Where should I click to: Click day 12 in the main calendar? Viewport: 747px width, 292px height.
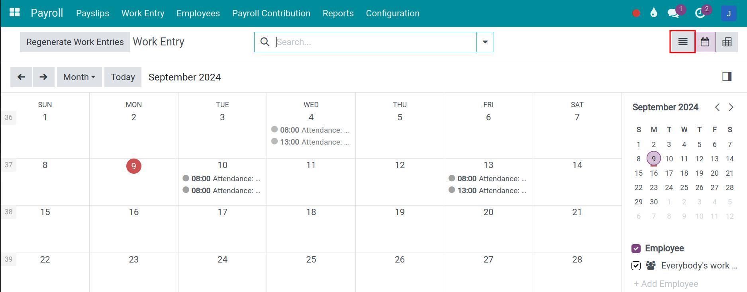[x=400, y=165]
